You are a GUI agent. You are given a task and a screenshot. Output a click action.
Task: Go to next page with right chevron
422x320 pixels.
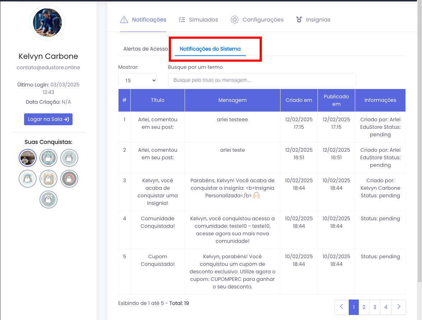coord(398,307)
